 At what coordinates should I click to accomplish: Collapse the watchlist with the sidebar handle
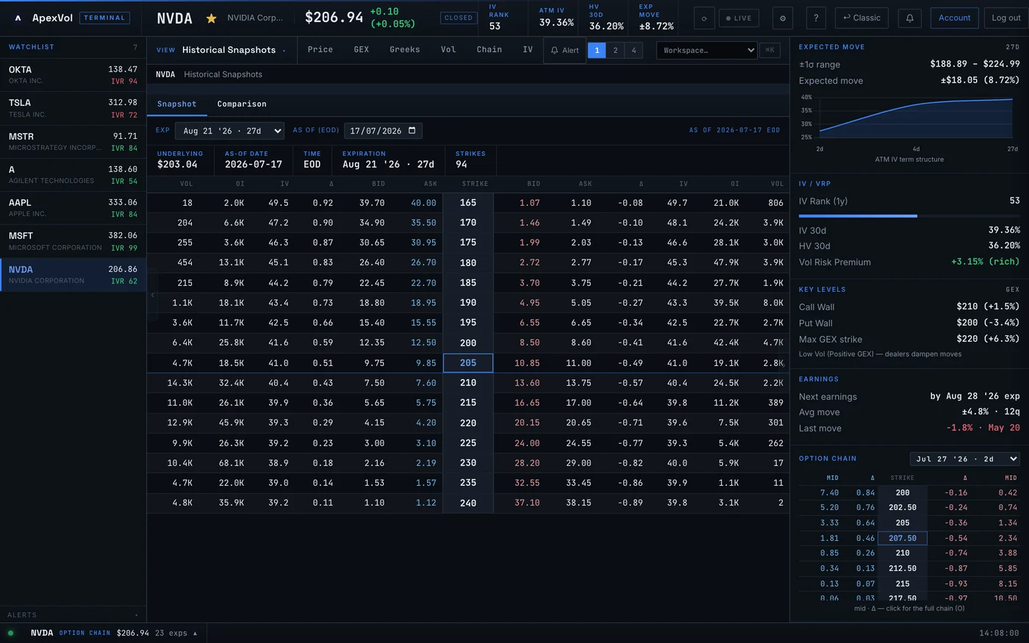[x=152, y=295]
